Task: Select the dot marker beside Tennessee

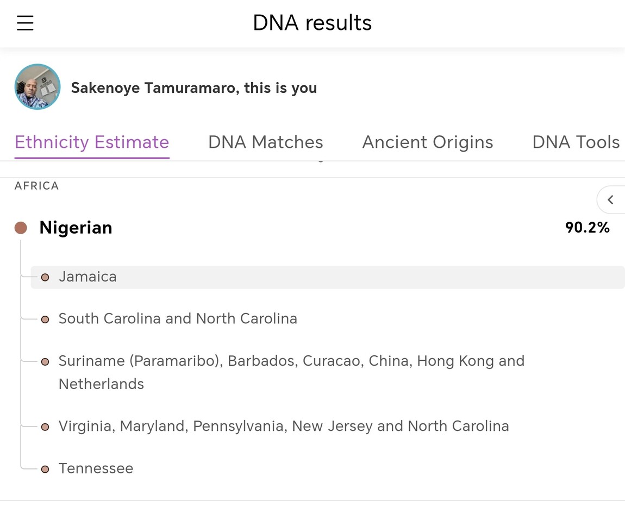Action: pyautogui.click(x=46, y=467)
